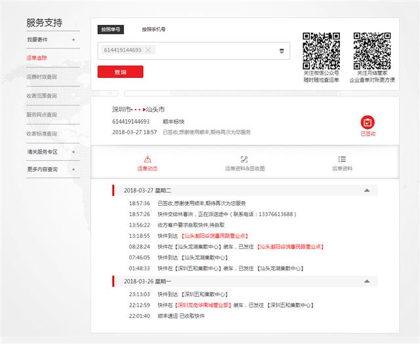The image size is (420, 344).
Task: Open the 运单动态 tab icon
Action: click(147, 159)
